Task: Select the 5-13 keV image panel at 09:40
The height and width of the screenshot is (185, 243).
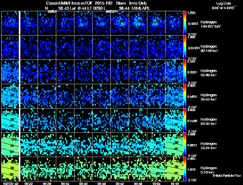Action: 84,169
